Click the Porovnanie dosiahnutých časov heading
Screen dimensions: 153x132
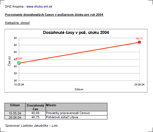click(x=54, y=15)
